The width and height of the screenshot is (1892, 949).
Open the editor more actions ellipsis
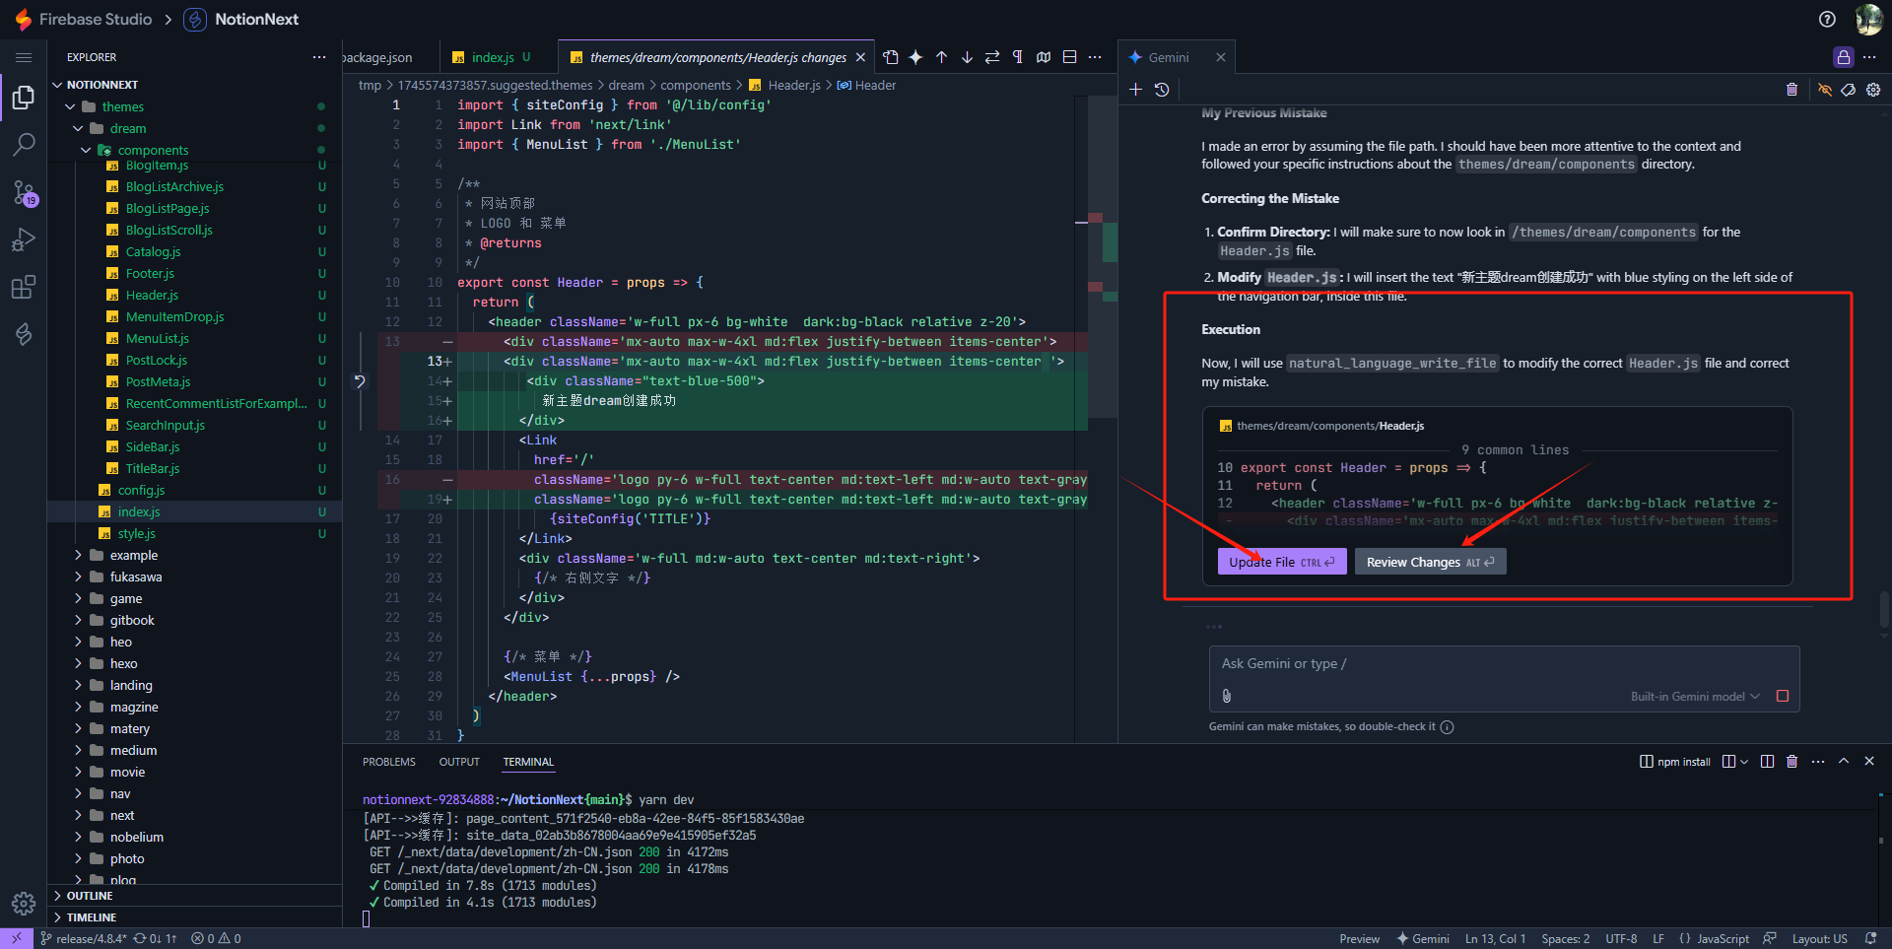(1095, 57)
